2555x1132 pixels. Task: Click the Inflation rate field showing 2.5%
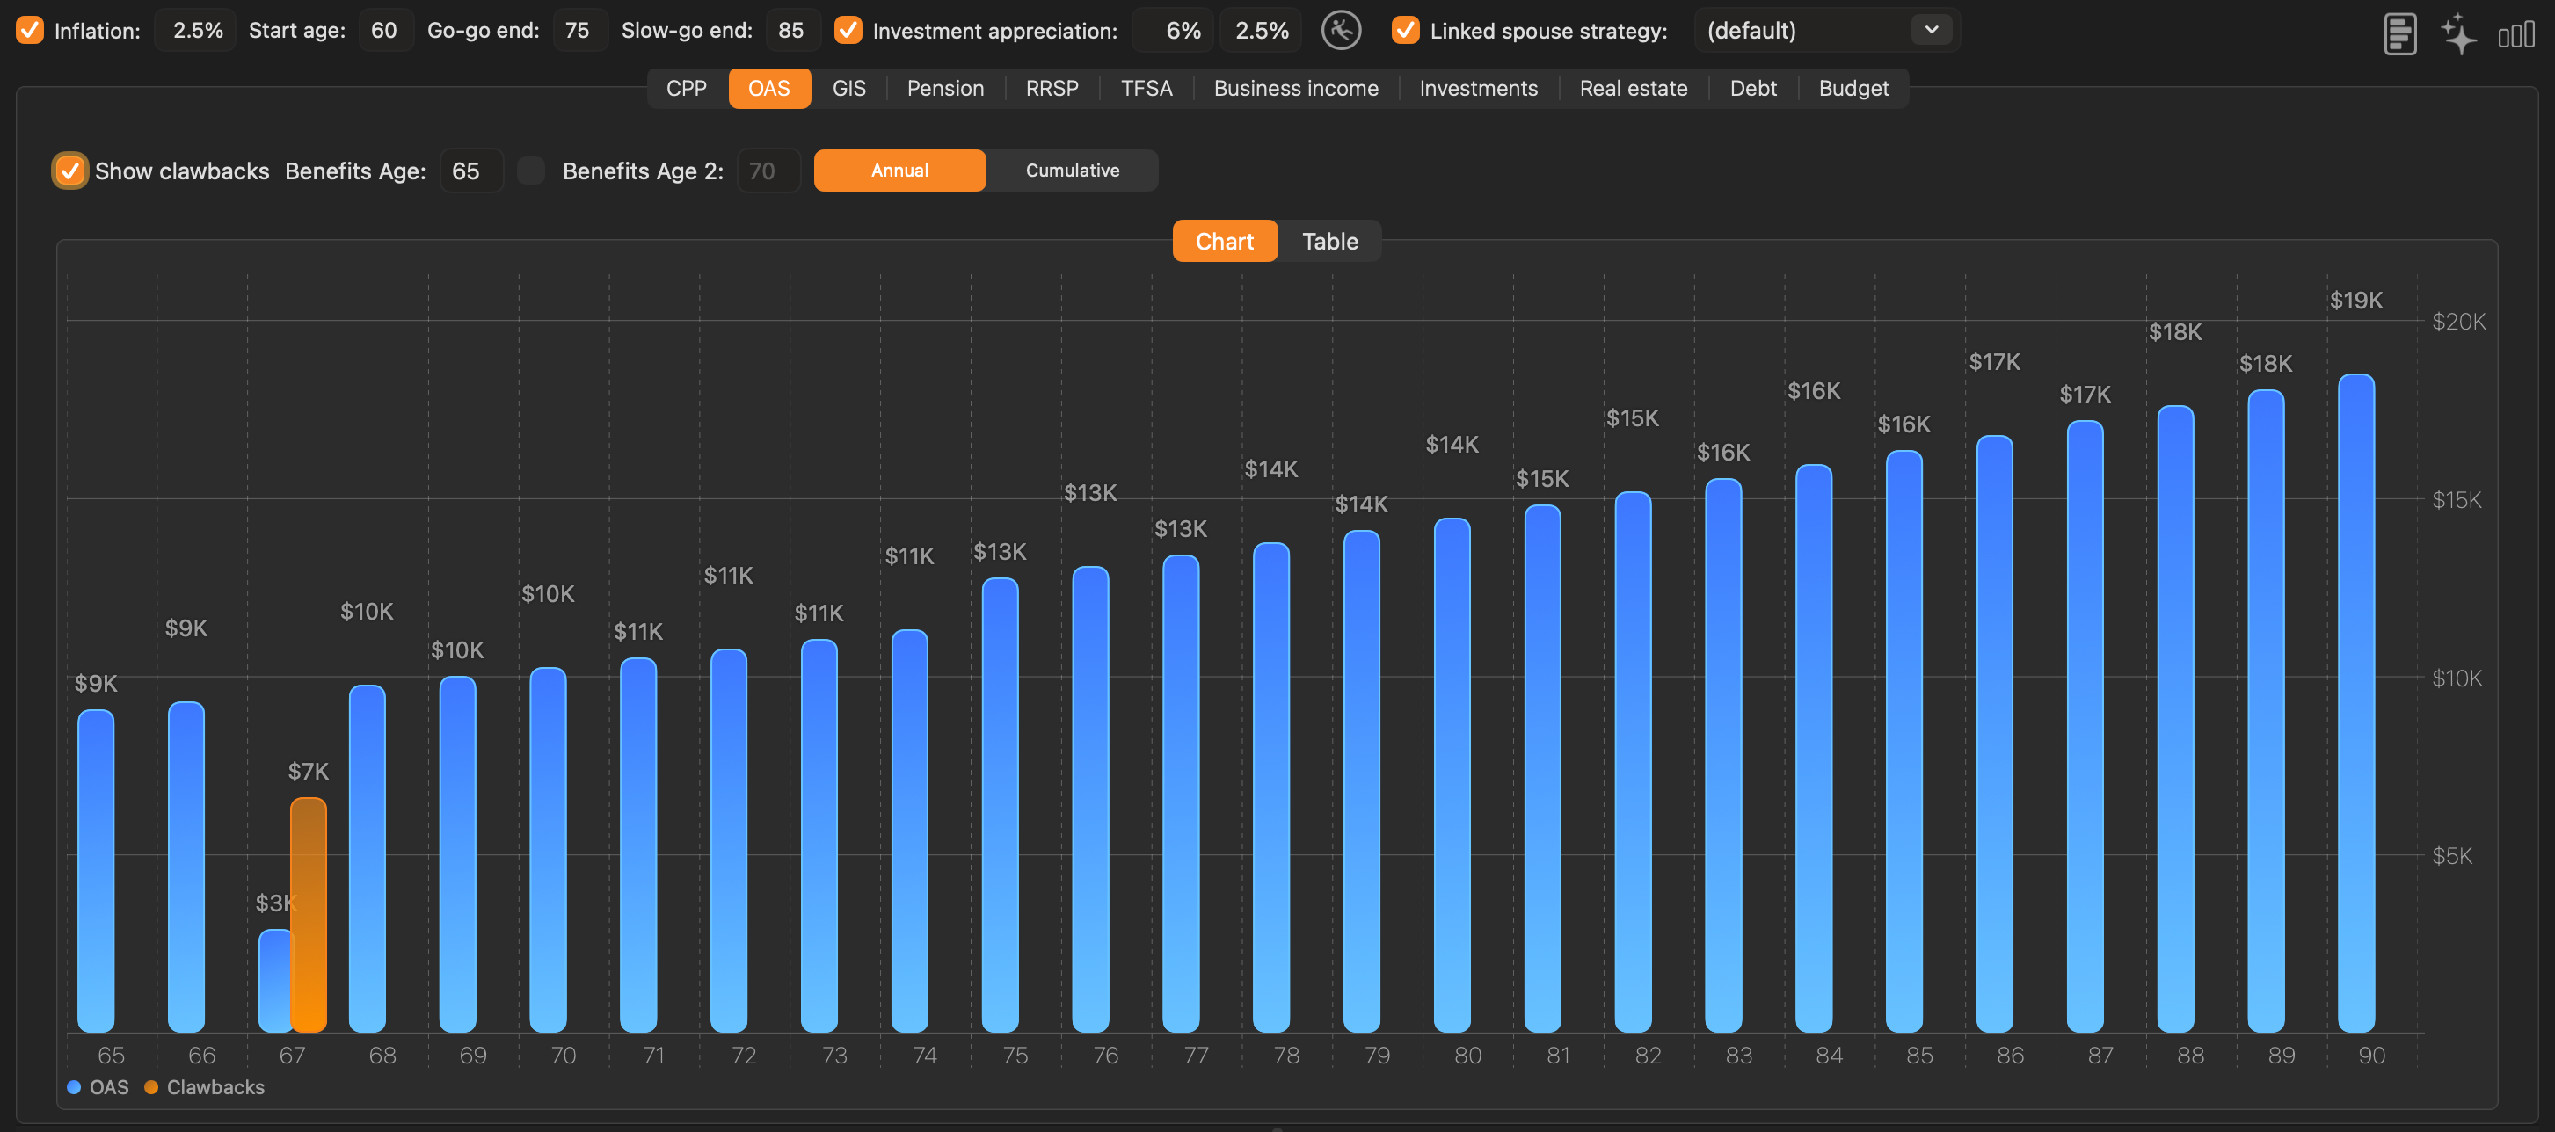click(x=196, y=31)
